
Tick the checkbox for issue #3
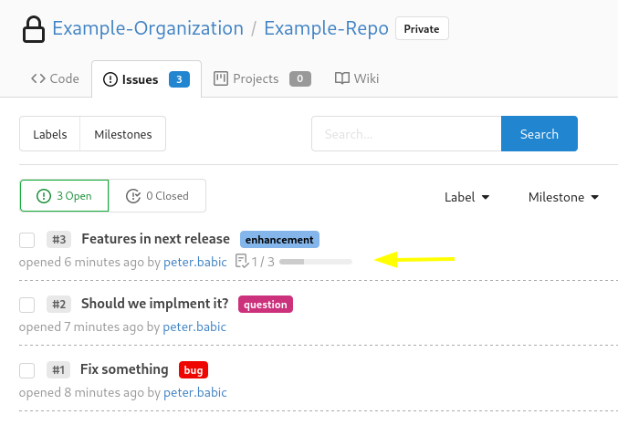coord(27,240)
